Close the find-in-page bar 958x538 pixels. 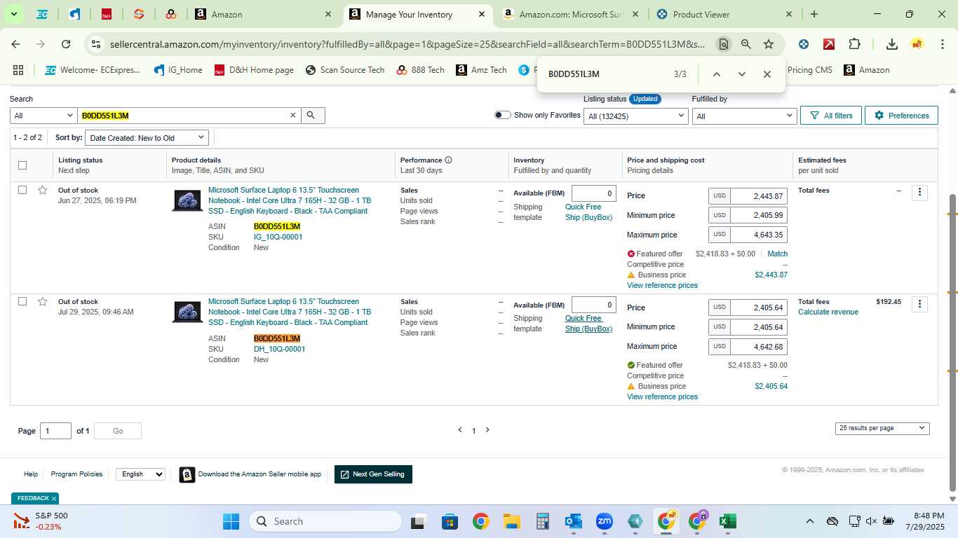pyautogui.click(x=767, y=74)
